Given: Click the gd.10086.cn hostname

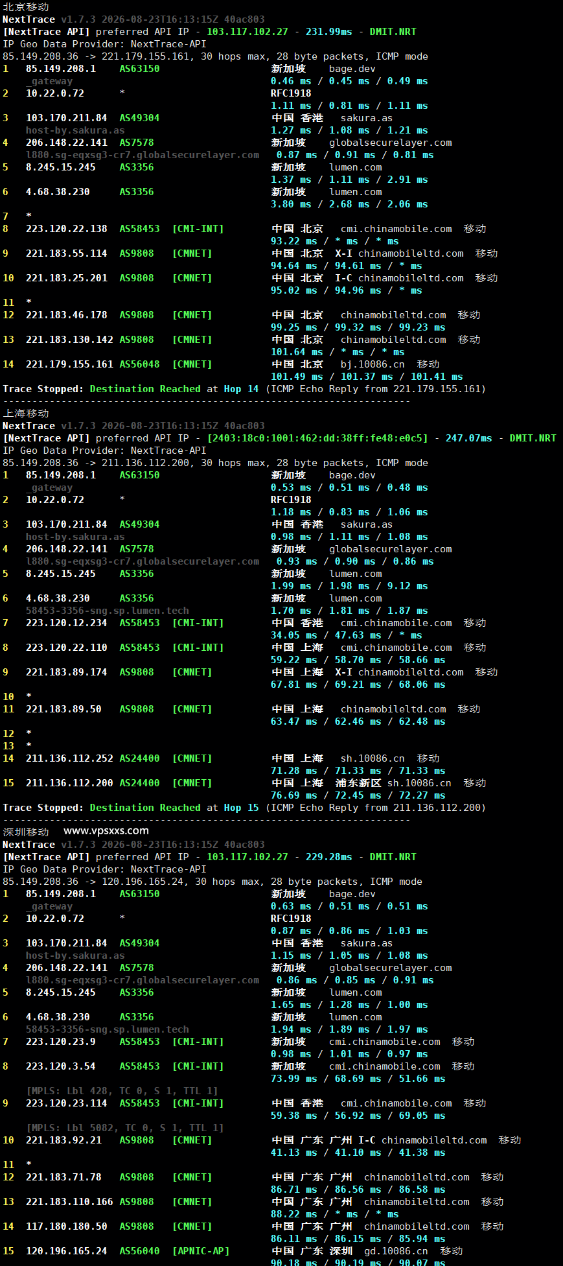Looking at the screenshot, I should [x=396, y=1251].
